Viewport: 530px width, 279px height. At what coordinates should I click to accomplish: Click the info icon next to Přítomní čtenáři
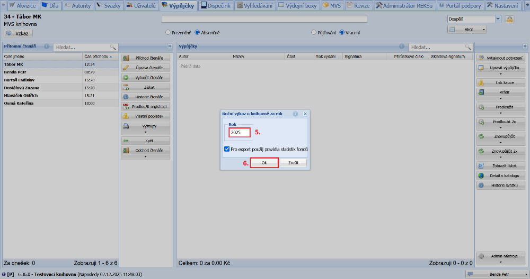[x=47, y=46]
